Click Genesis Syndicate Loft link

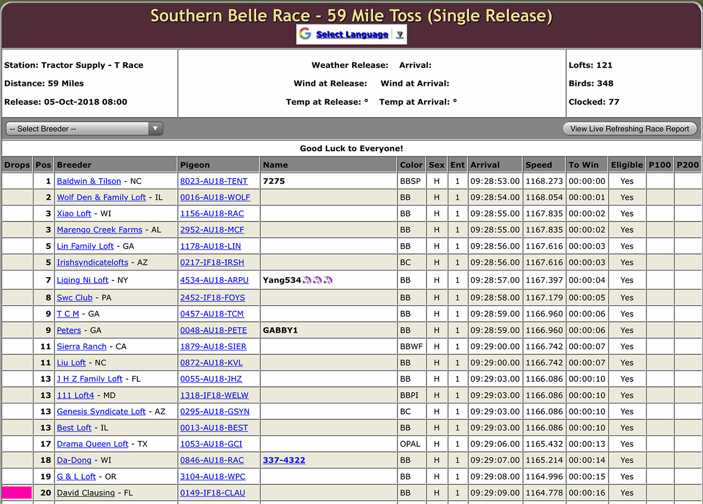[x=101, y=412]
